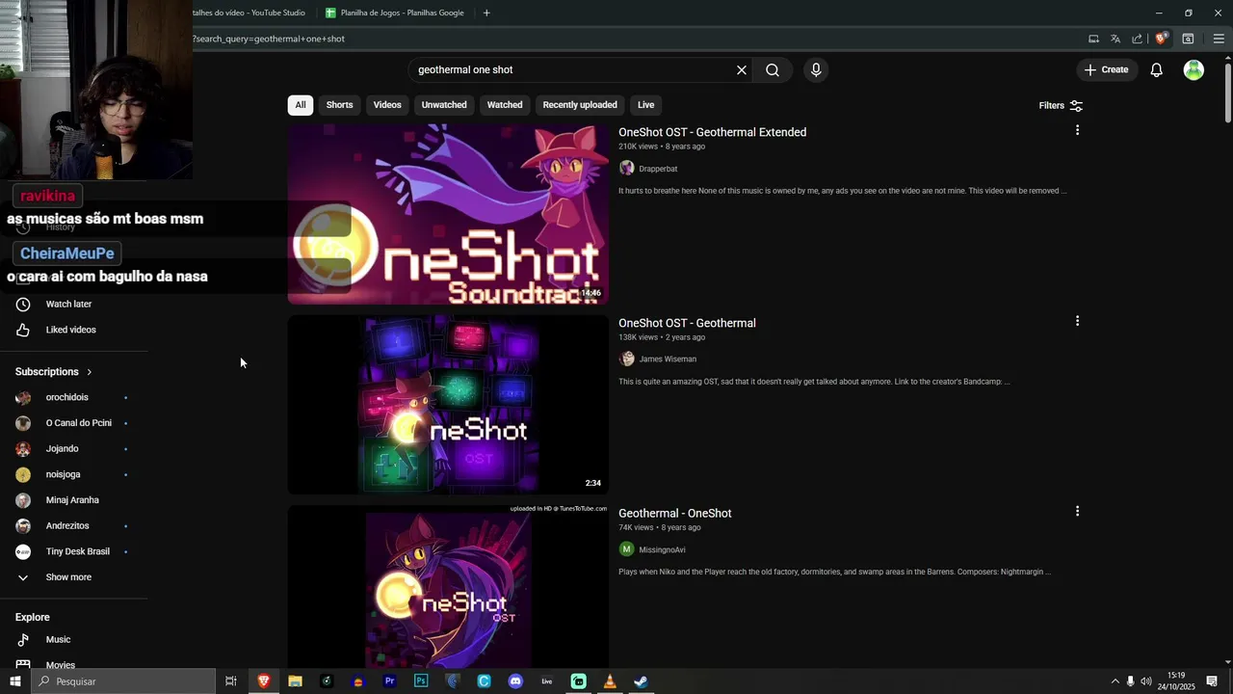Click the Create button

[1106, 69]
